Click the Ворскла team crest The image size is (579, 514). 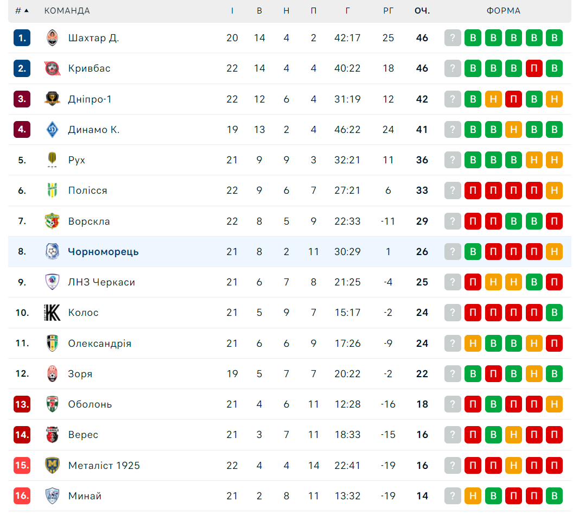[52, 221]
